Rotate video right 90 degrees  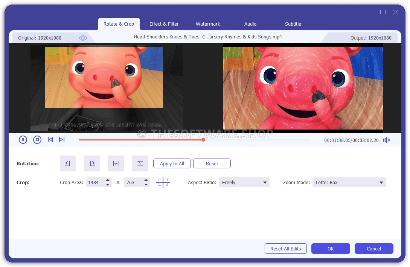pos(92,163)
